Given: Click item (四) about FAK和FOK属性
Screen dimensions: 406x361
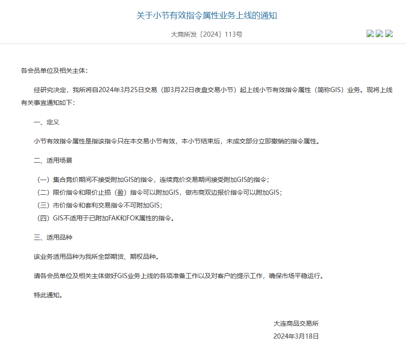Looking at the screenshot, I should pyautogui.click(x=106, y=218).
